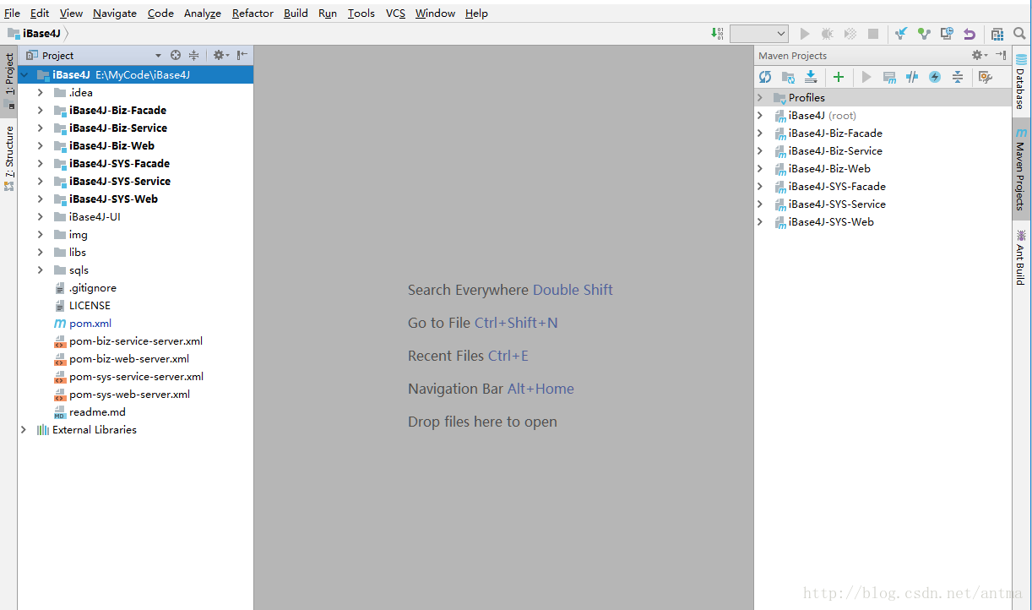Open the Project panel gear settings

click(x=220, y=55)
